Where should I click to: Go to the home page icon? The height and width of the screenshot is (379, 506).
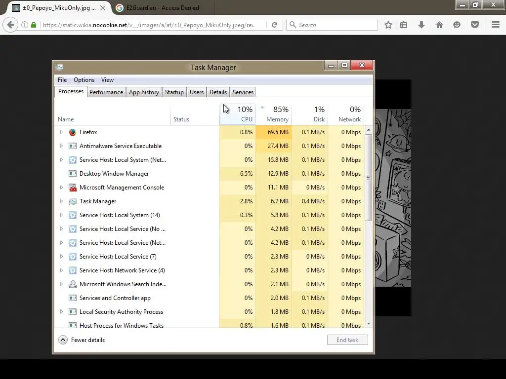439,25
